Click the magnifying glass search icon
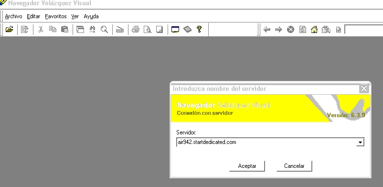 104,29
